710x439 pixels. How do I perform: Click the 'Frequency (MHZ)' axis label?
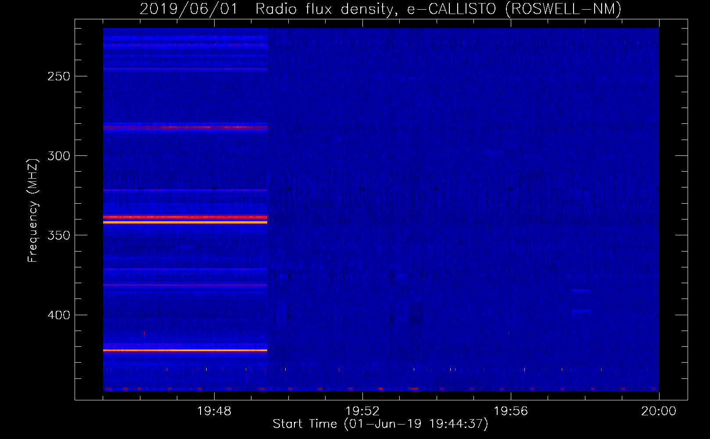[33, 211]
